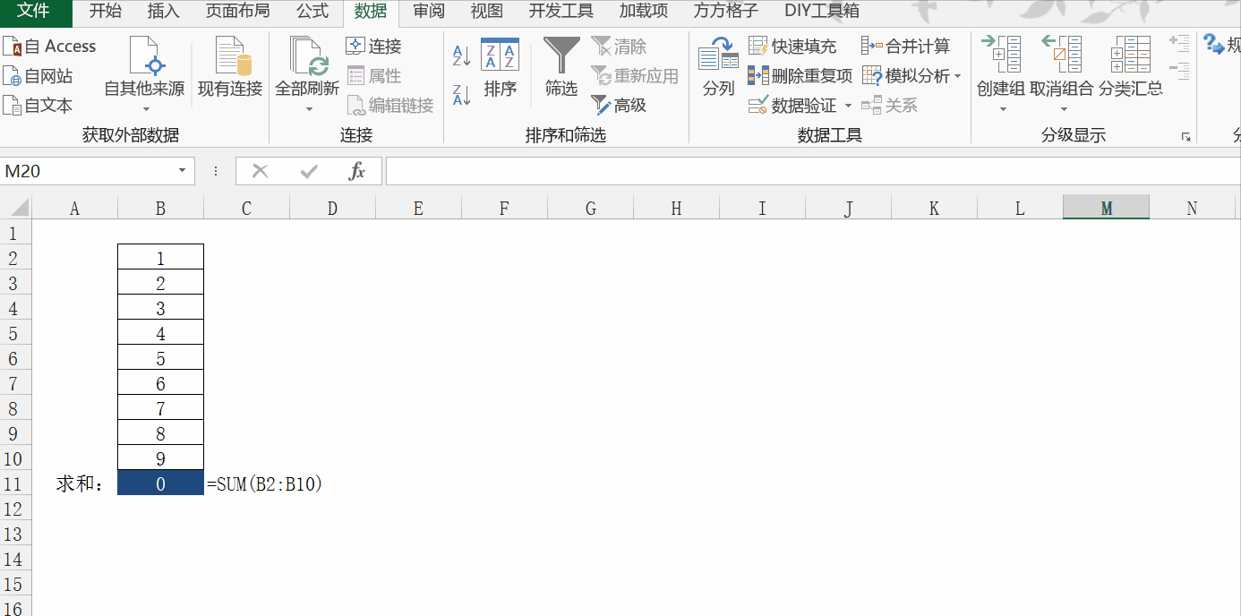Screen dimensions: 1241x616
Task: Toggle the Filter (筛选) funnel
Action: (561, 67)
